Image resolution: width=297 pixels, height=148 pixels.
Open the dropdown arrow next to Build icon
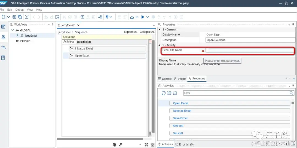137,17
